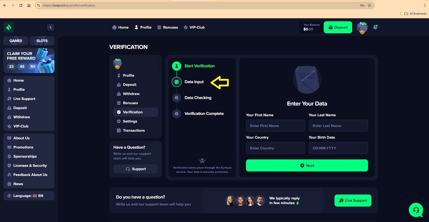The image size is (429, 222).
Task: Open the user avatar in top bar
Action: click(362, 27)
